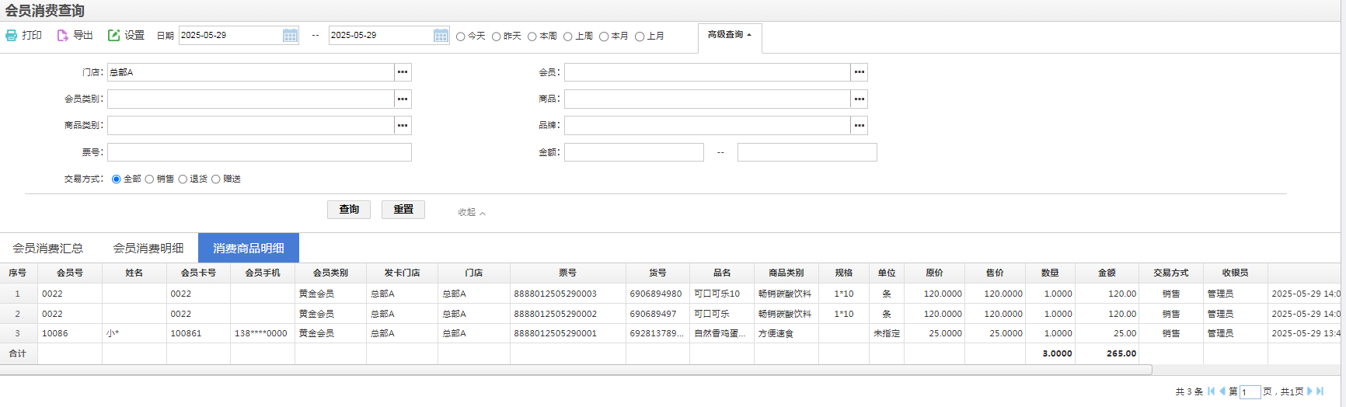Click the 交易方式 column header

1171,273
